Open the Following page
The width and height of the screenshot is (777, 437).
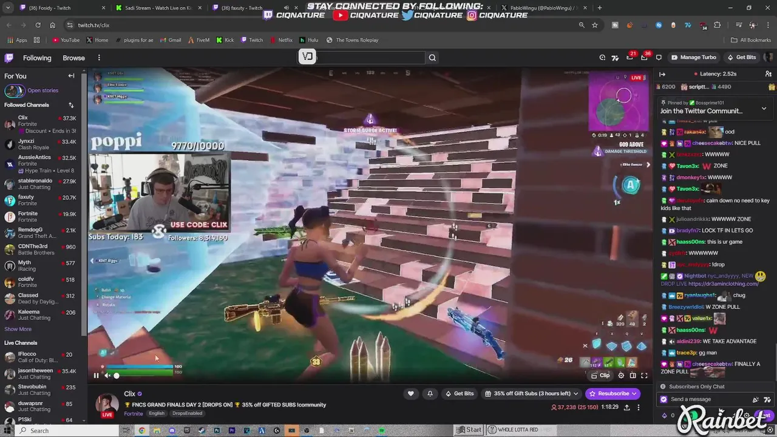(37, 58)
